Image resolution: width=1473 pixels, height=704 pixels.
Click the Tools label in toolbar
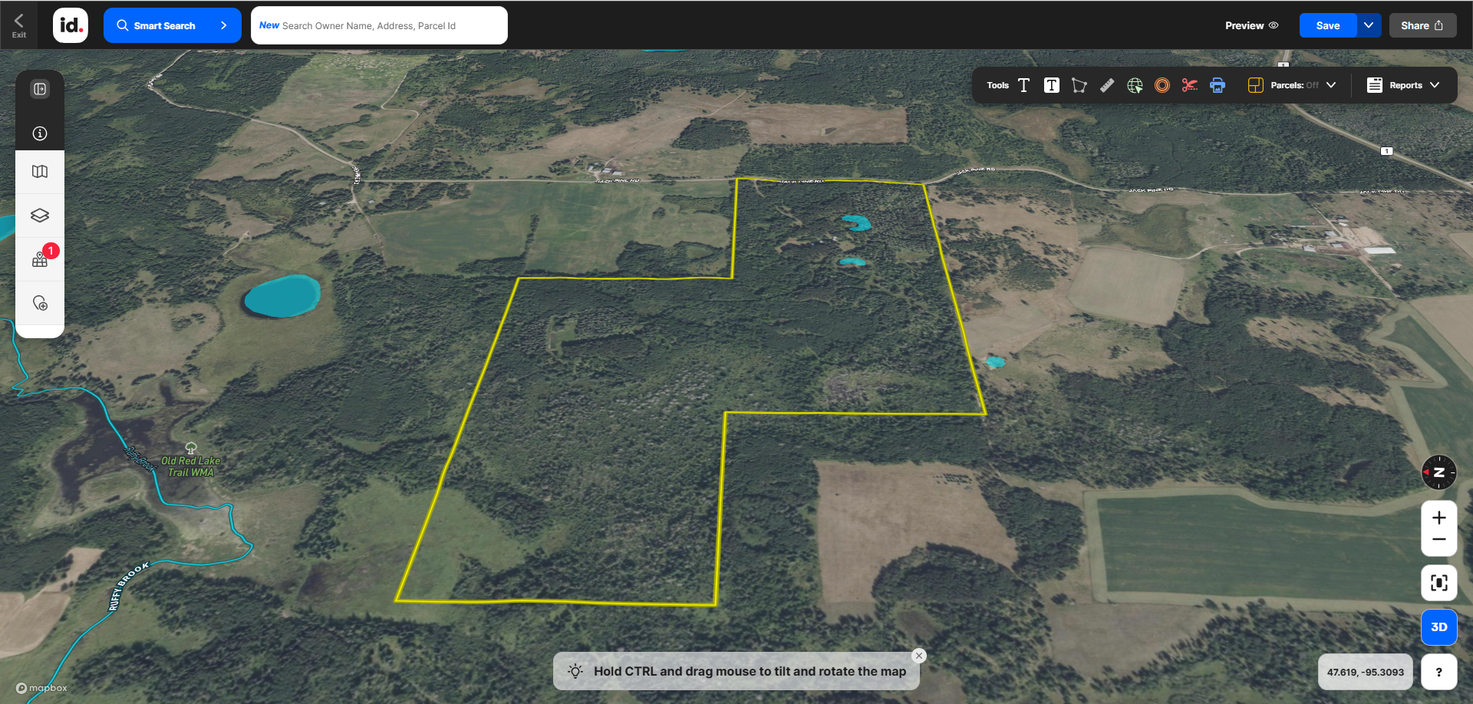coord(997,85)
